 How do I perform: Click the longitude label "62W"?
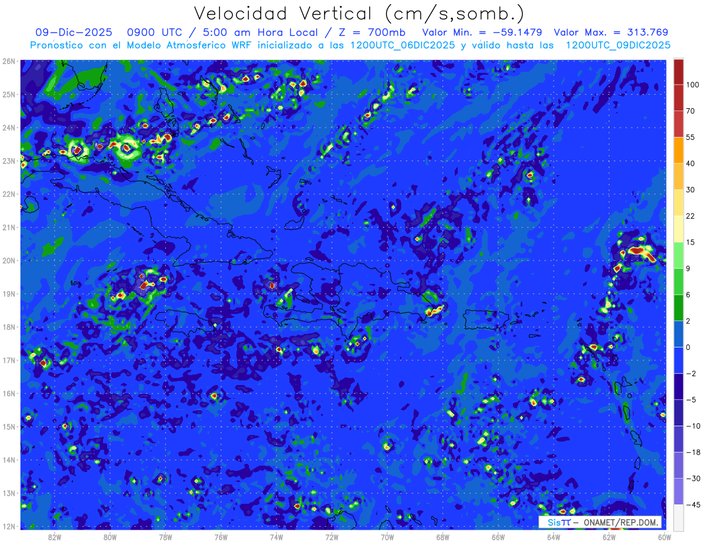tap(609, 537)
